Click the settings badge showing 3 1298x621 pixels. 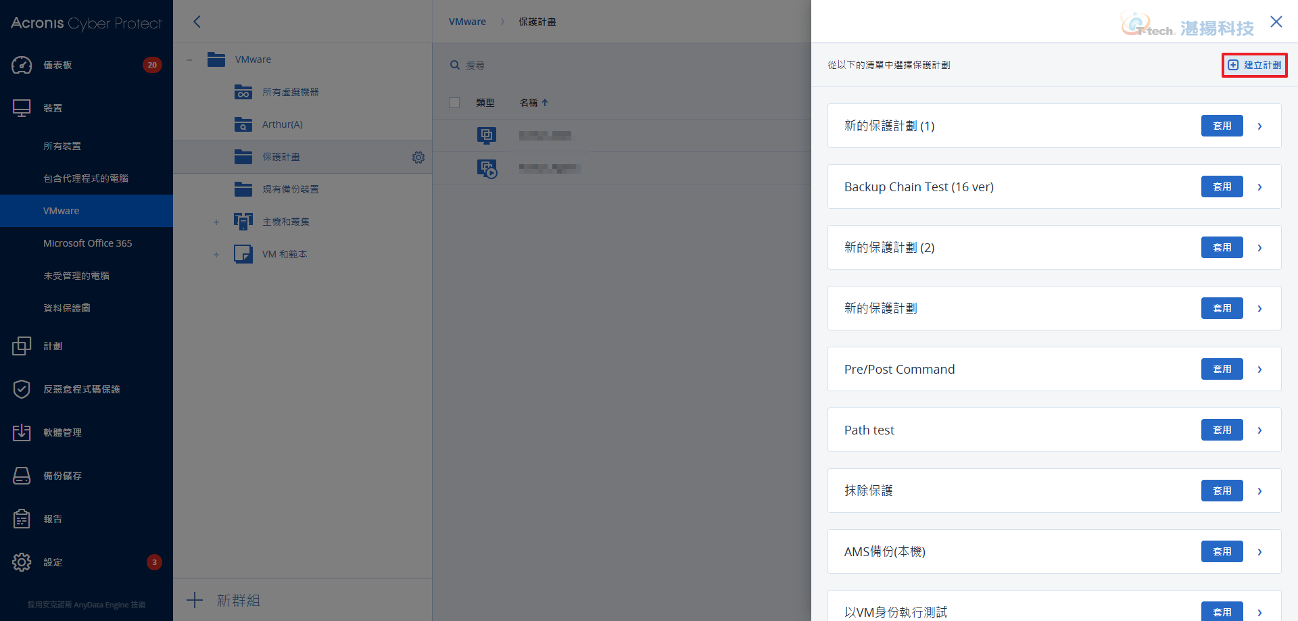click(154, 562)
